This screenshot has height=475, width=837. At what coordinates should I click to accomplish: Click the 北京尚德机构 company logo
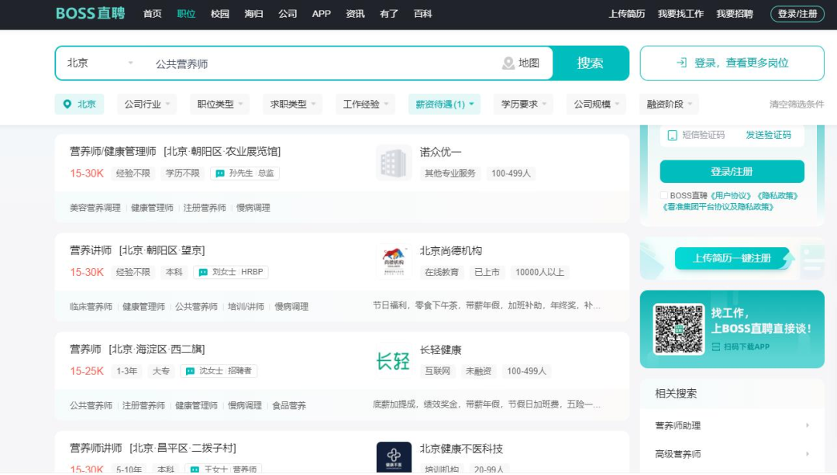click(394, 262)
